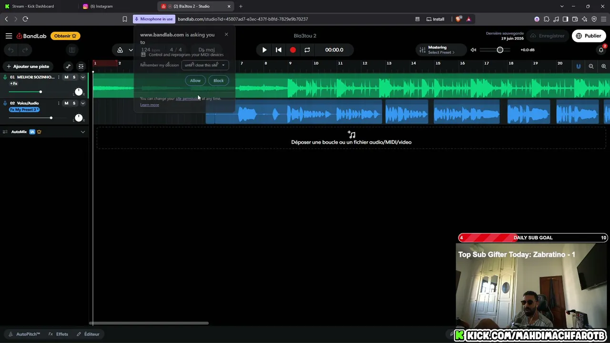Open the Brave Shields icon
Image resolution: width=610 pixels, height=343 pixels.
click(x=458, y=19)
